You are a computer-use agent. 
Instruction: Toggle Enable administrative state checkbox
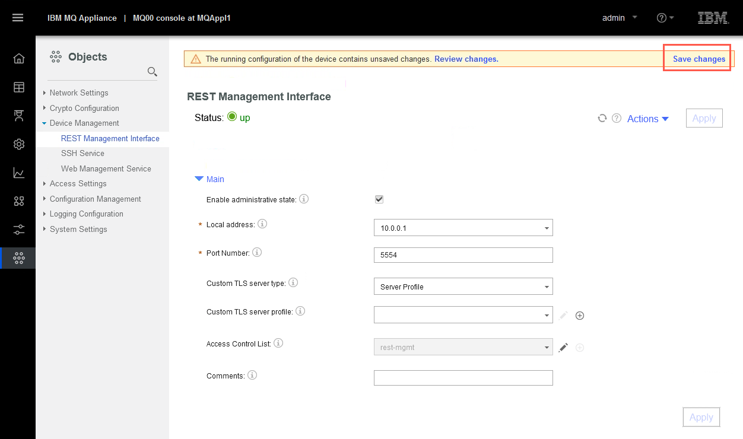point(379,199)
